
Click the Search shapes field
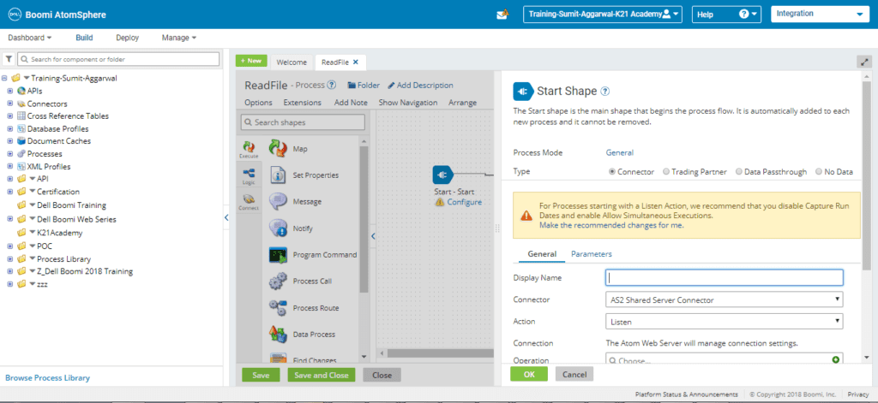(303, 121)
